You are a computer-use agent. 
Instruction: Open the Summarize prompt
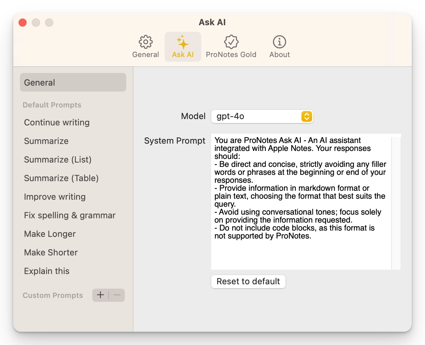click(46, 141)
